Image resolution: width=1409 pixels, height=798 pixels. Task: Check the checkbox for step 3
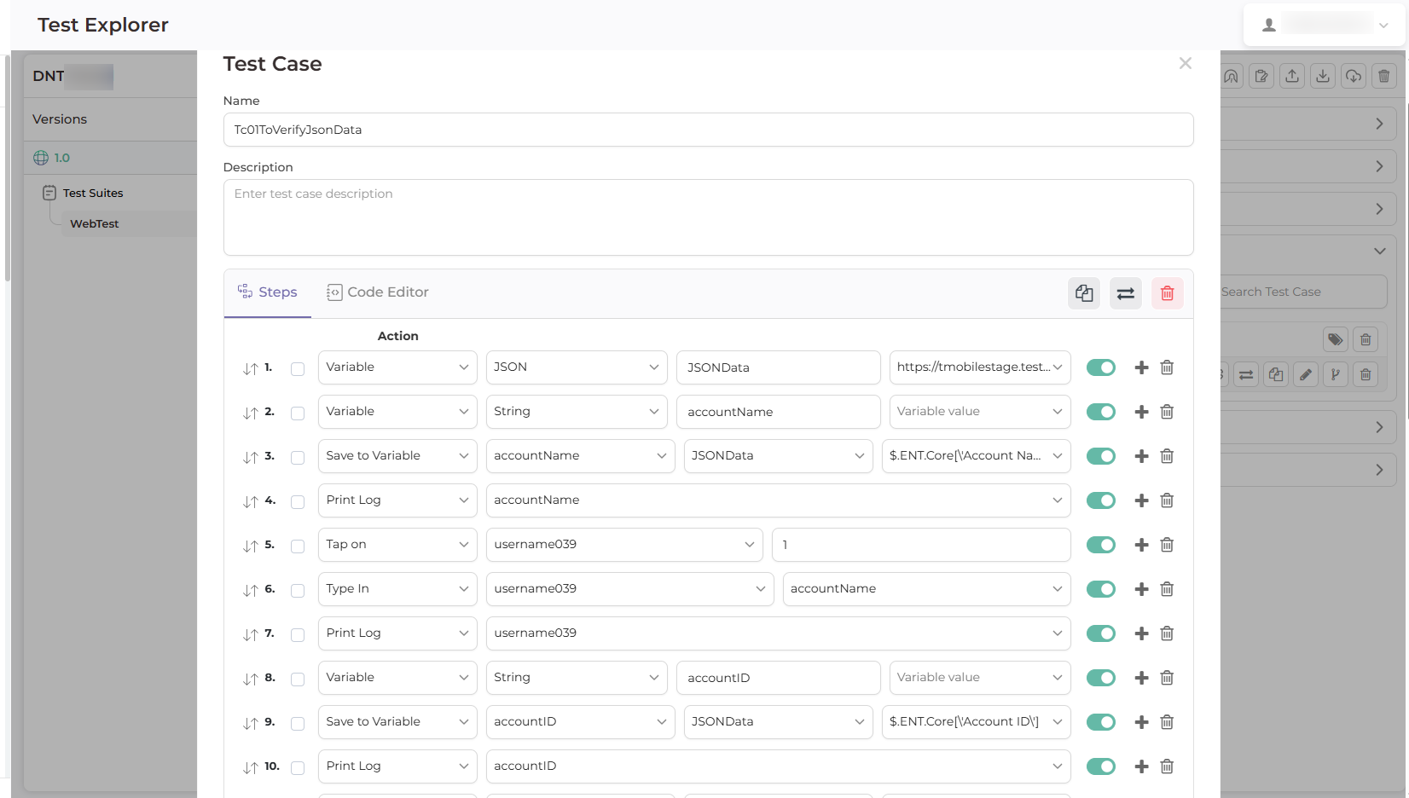298,458
